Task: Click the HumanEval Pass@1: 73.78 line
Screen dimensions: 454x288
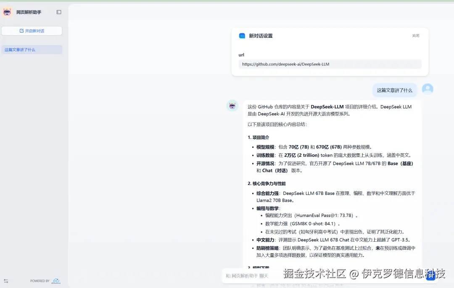Action: [311, 215]
